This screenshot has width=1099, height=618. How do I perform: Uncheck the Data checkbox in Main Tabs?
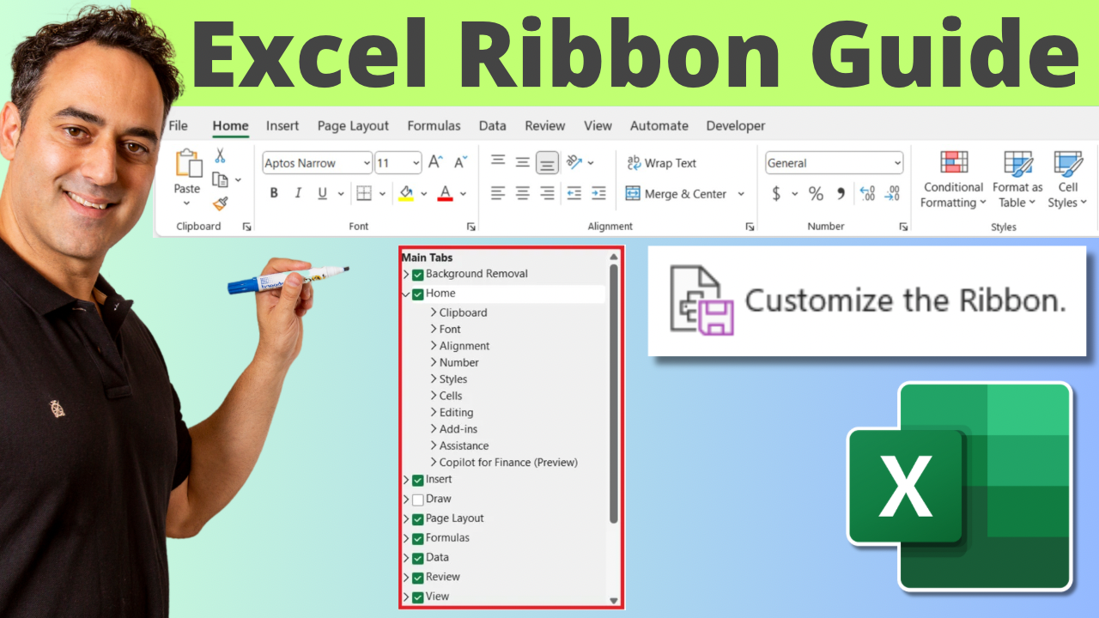[x=418, y=559]
